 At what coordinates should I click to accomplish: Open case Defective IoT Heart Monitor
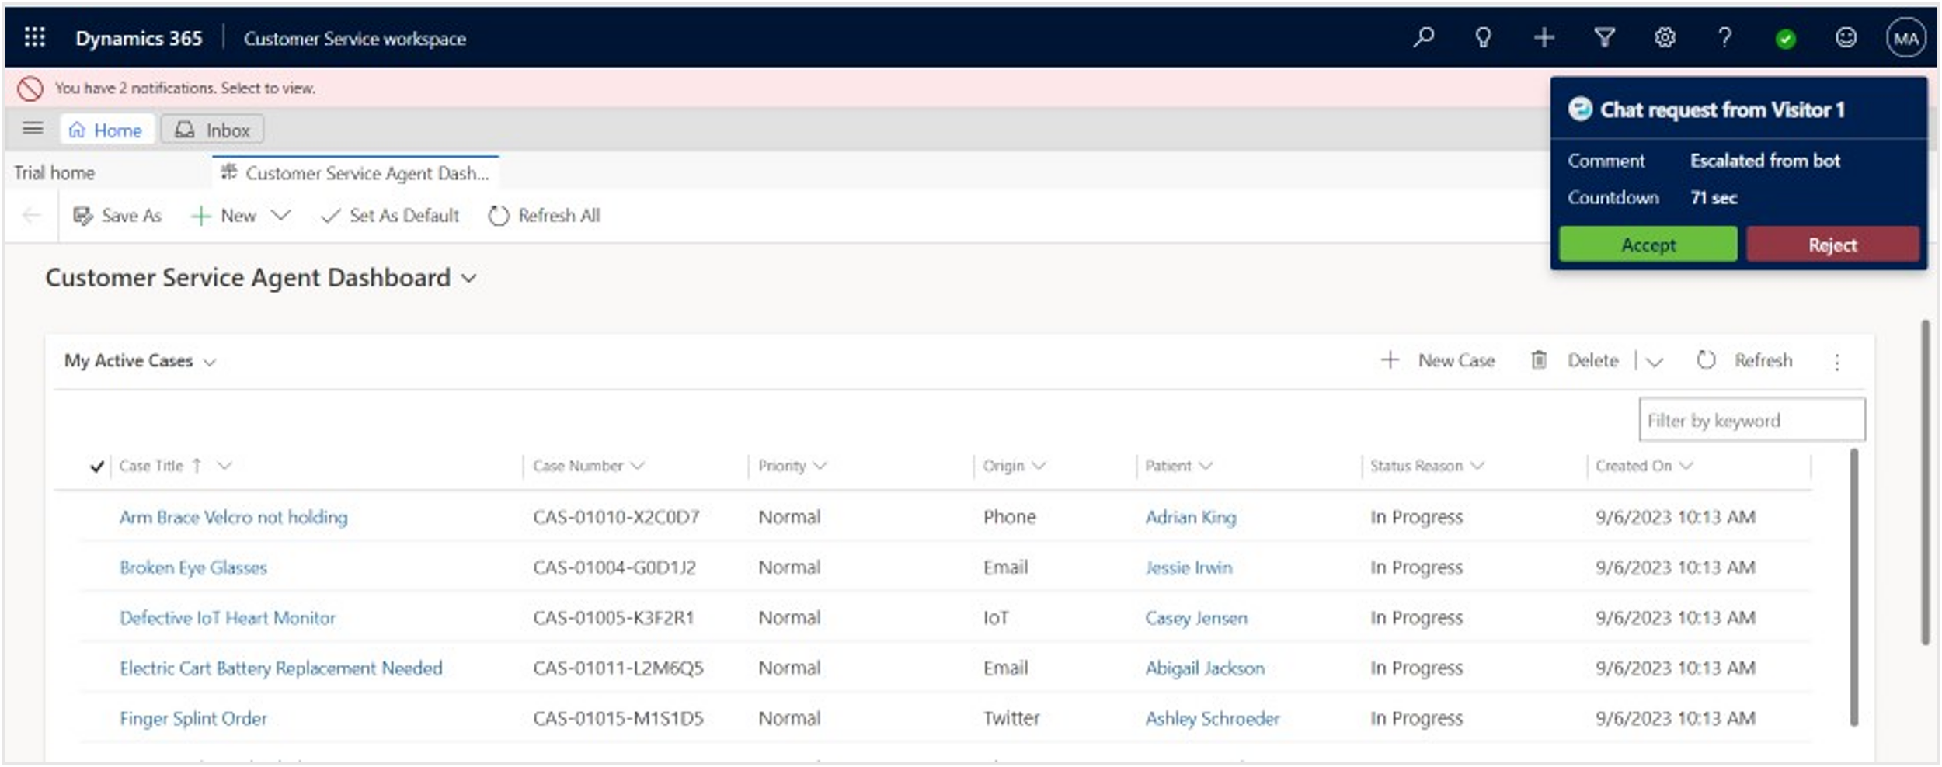(x=228, y=618)
